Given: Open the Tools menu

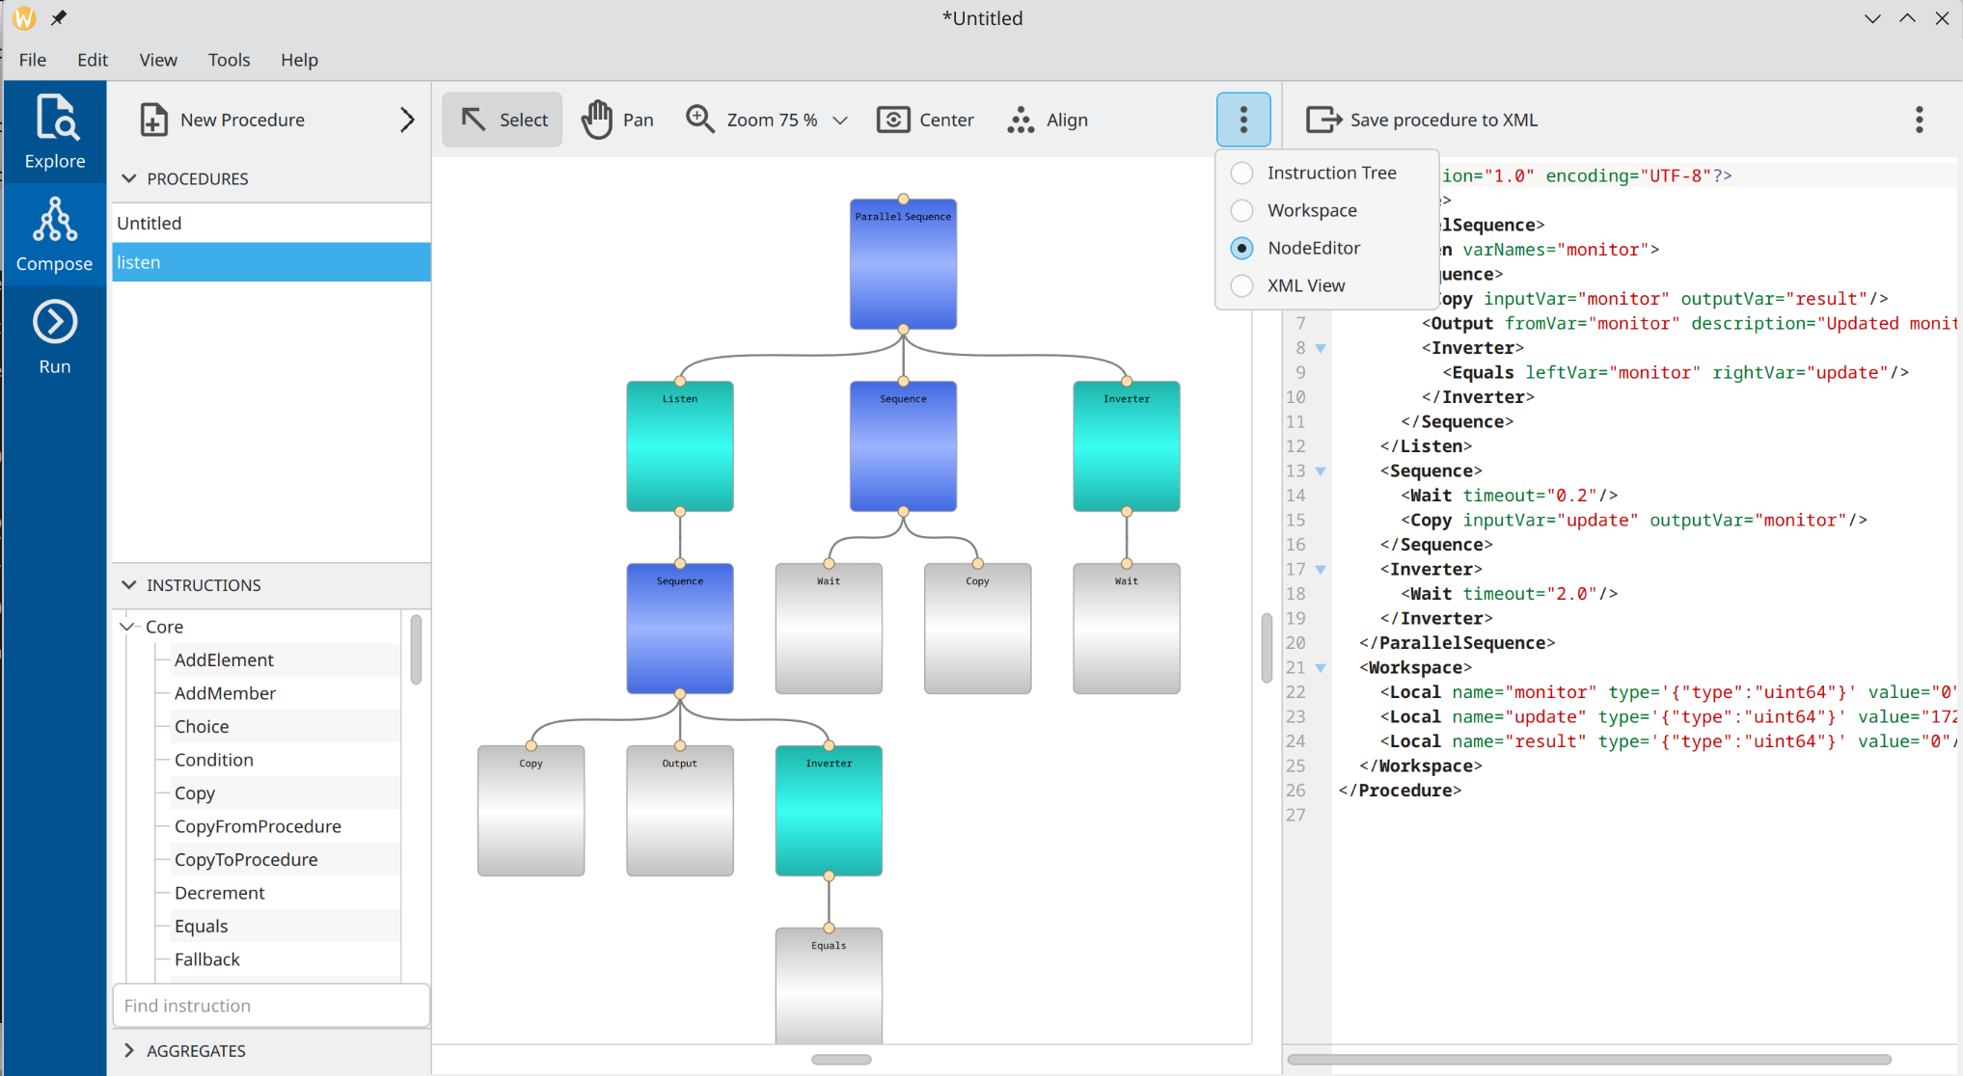Looking at the screenshot, I should [229, 60].
